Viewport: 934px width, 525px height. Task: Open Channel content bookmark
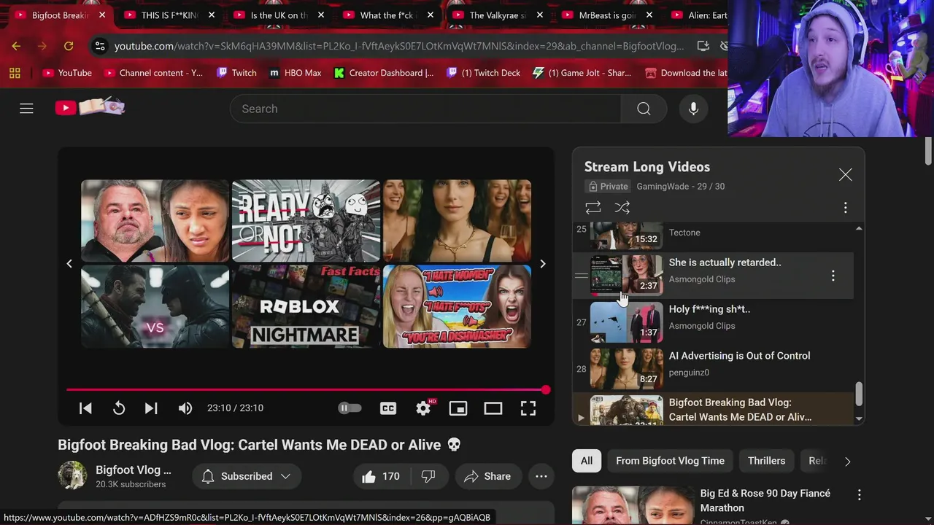[x=153, y=73]
